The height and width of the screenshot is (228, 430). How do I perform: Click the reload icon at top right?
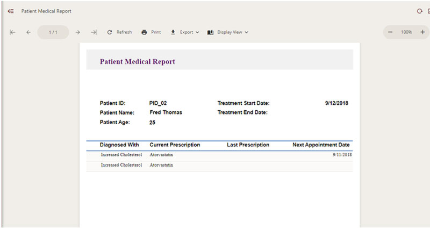click(419, 11)
